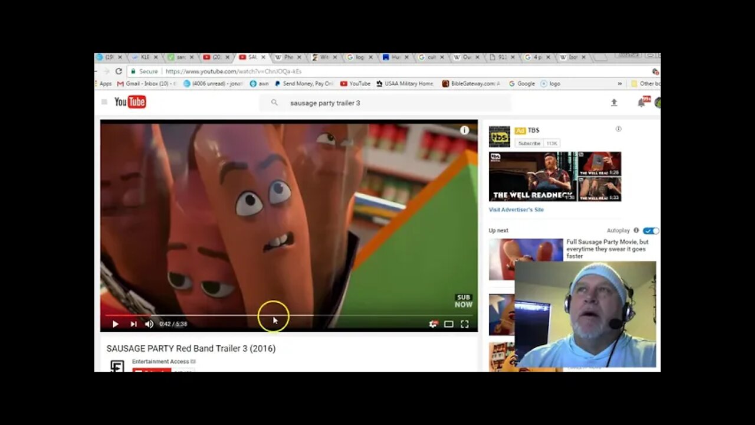Open the logo bookmark
Screen dimensions: 755x425
point(551,84)
